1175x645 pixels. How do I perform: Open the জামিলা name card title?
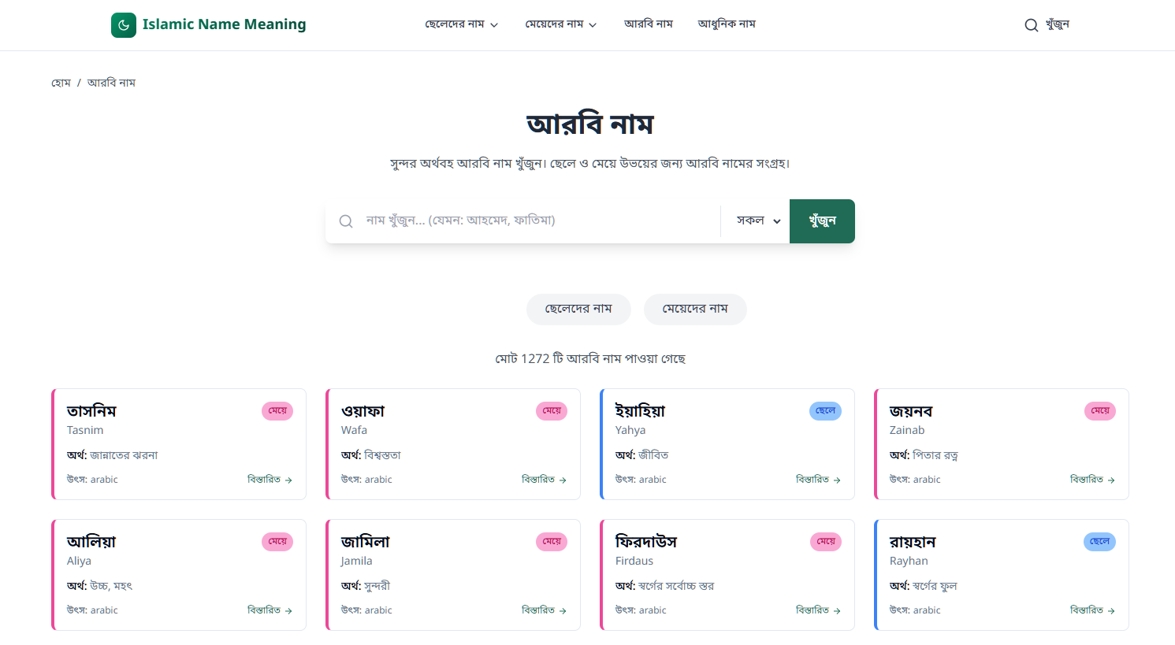click(x=366, y=542)
